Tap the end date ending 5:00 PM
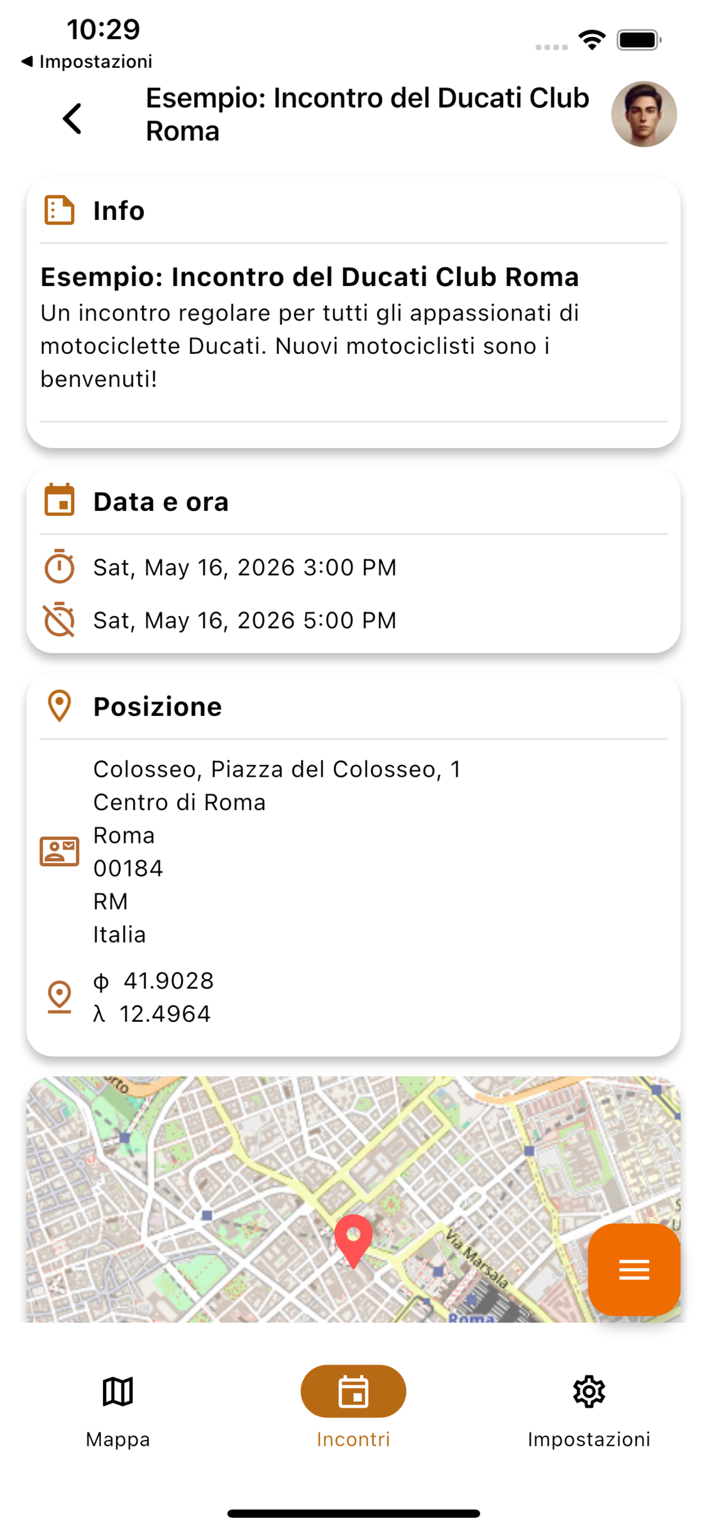The height and width of the screenshot is (1531, 707). point(245,620)
